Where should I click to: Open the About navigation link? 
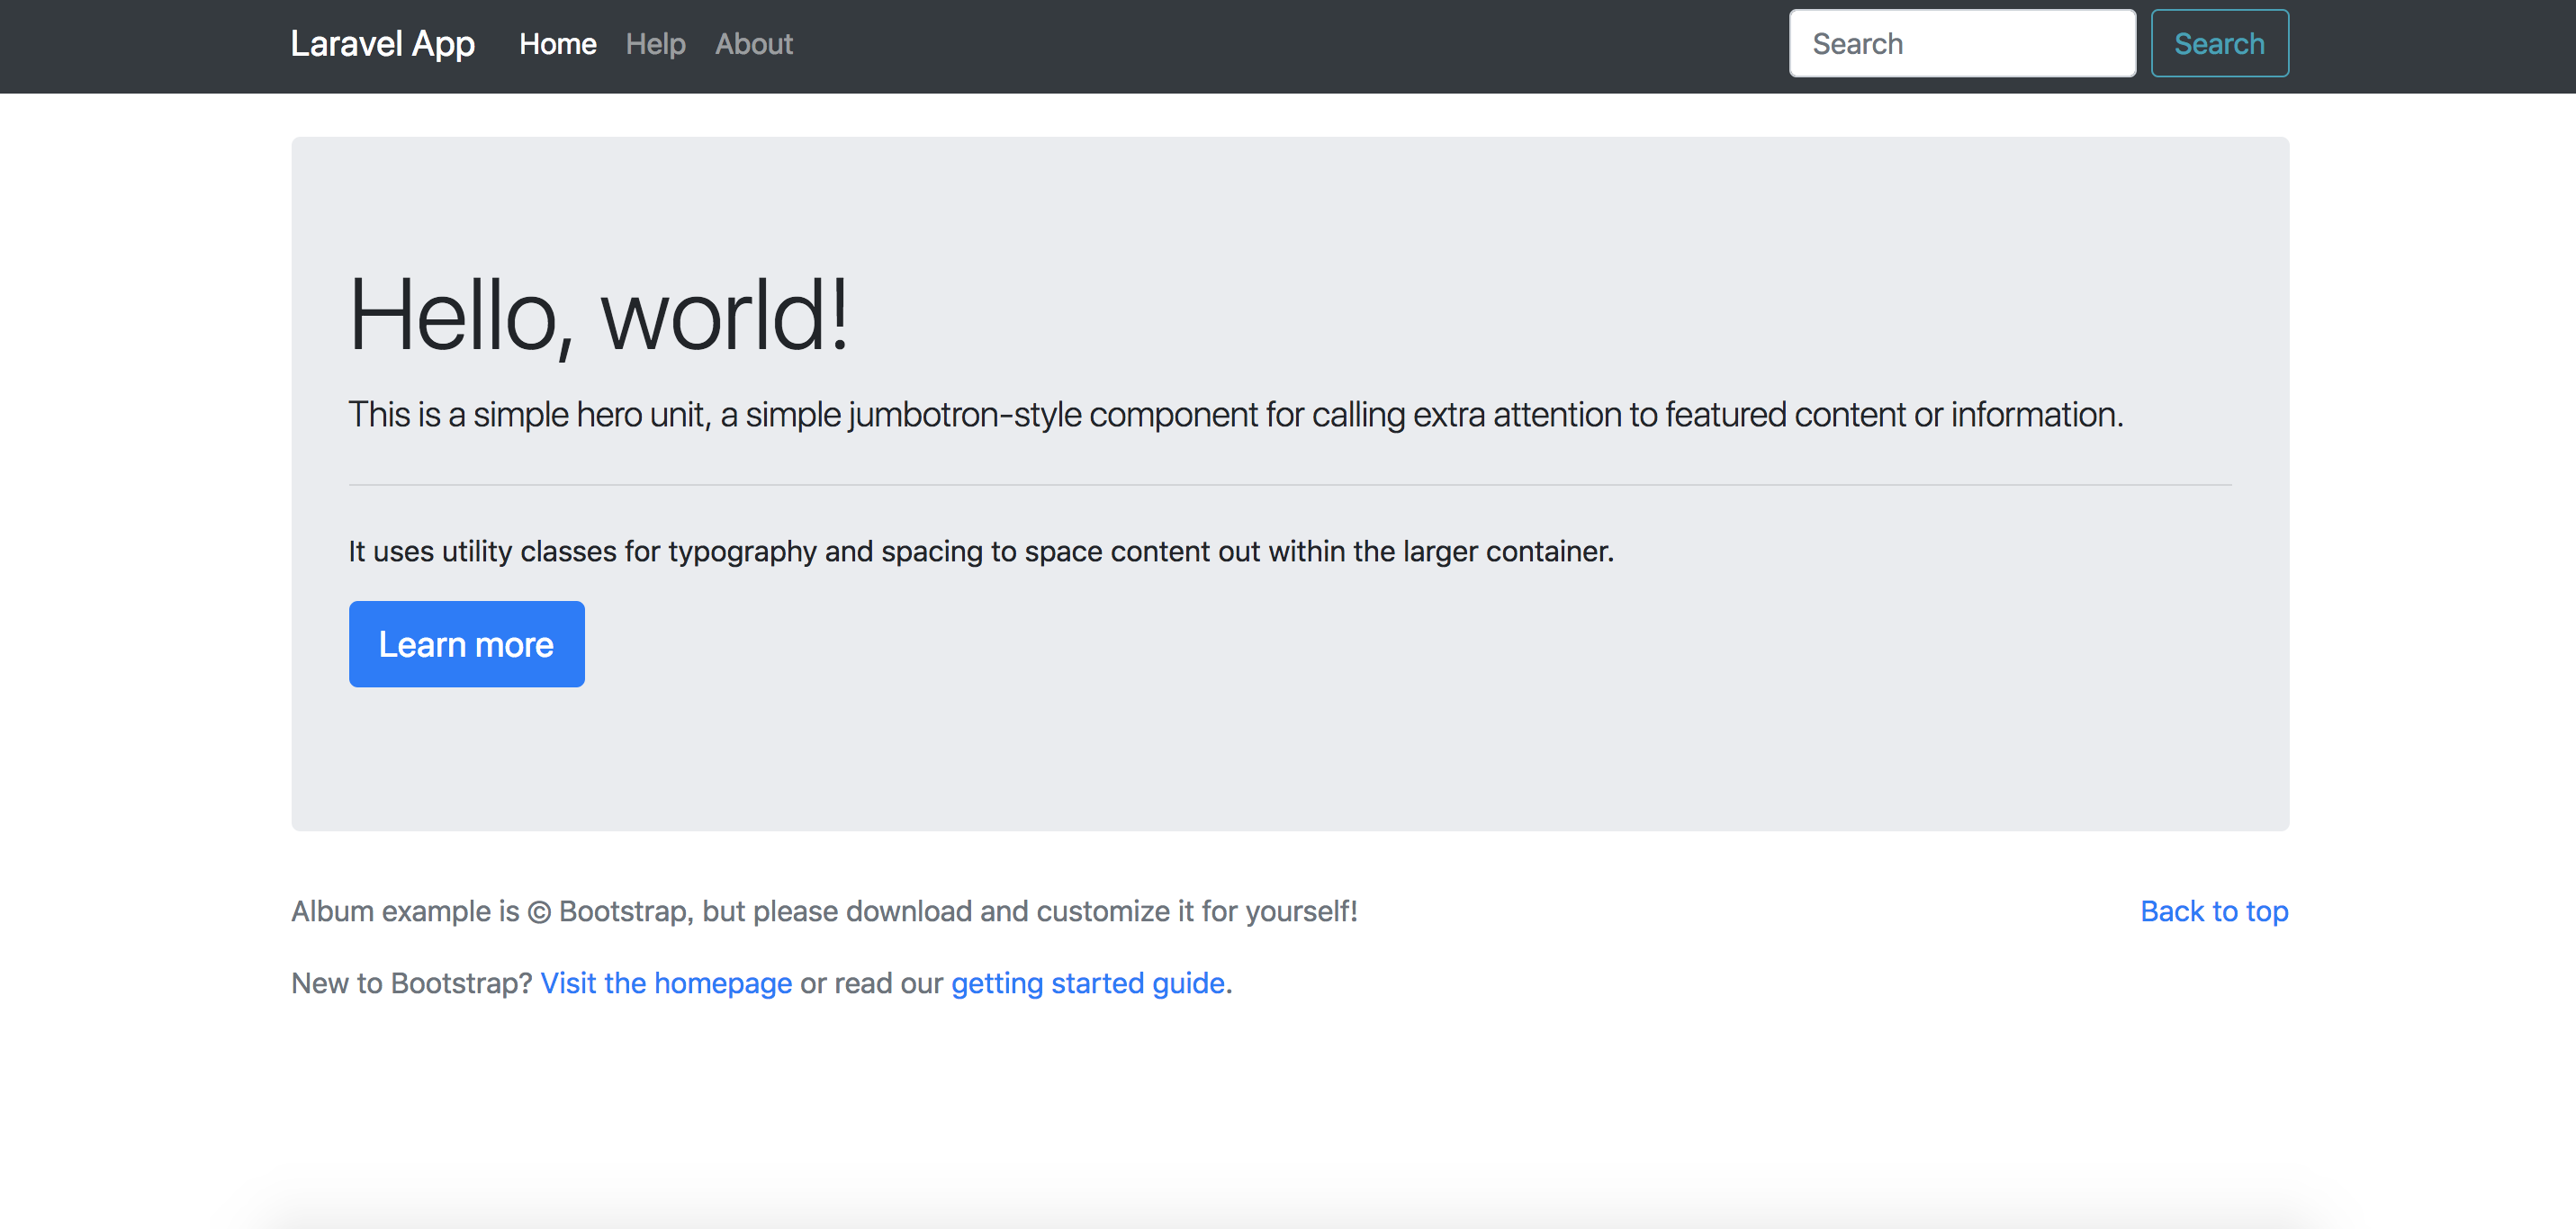pyautogui.click(x=753, y=44)
